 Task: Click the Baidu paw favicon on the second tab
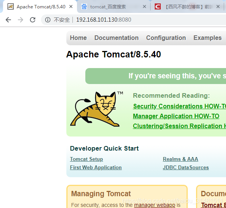[x=84, y=6]
